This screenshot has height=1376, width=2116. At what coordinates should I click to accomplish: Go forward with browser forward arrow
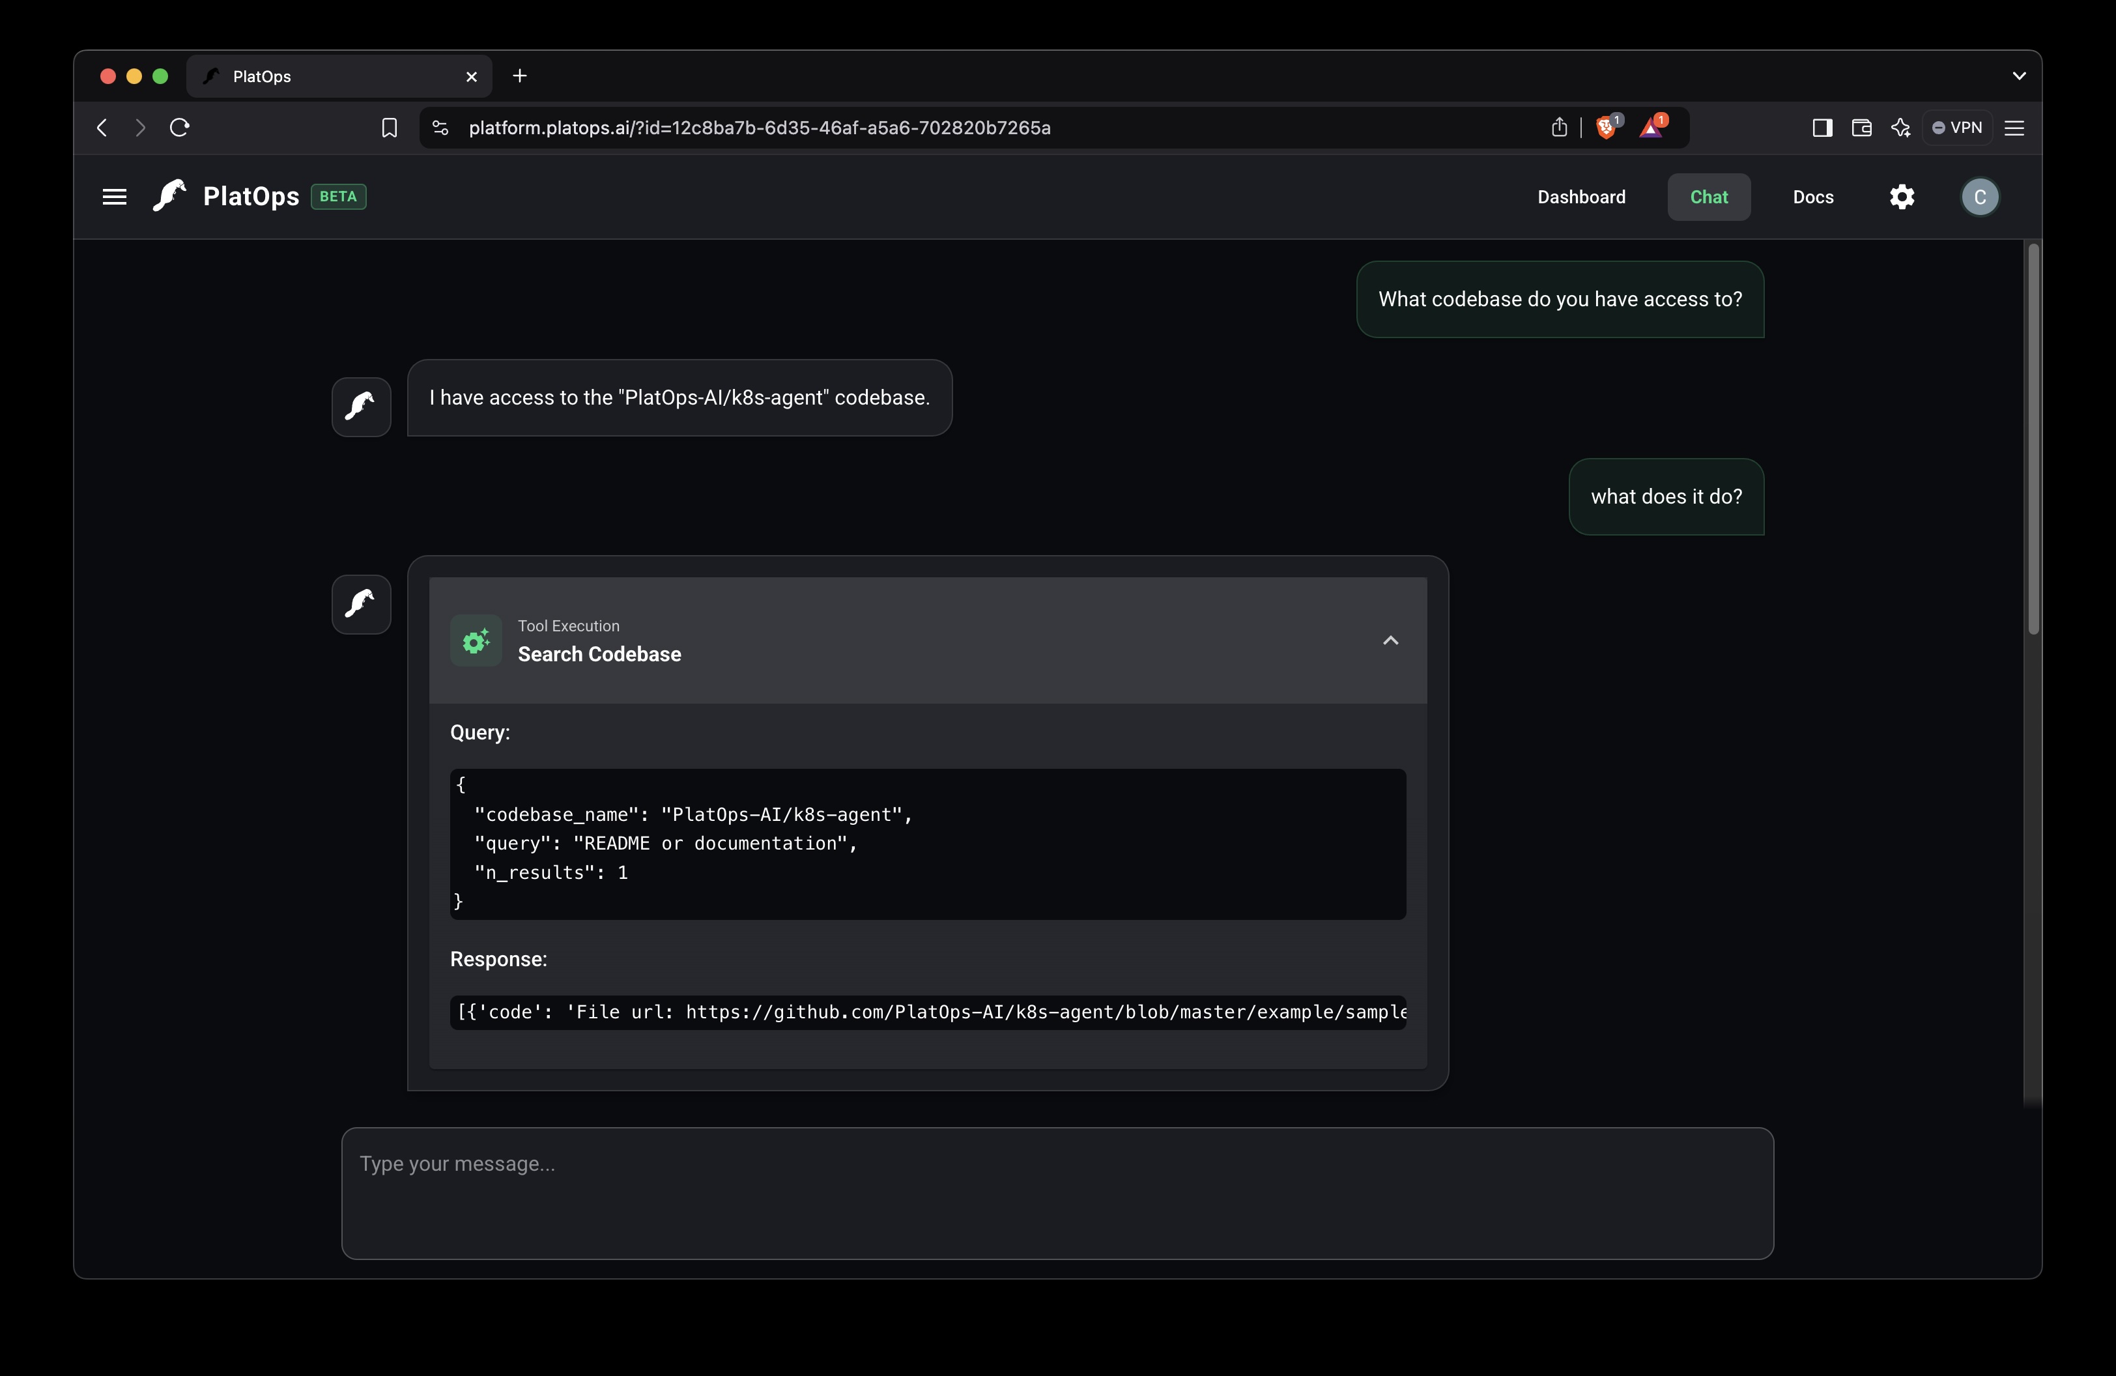coord(141,127)
